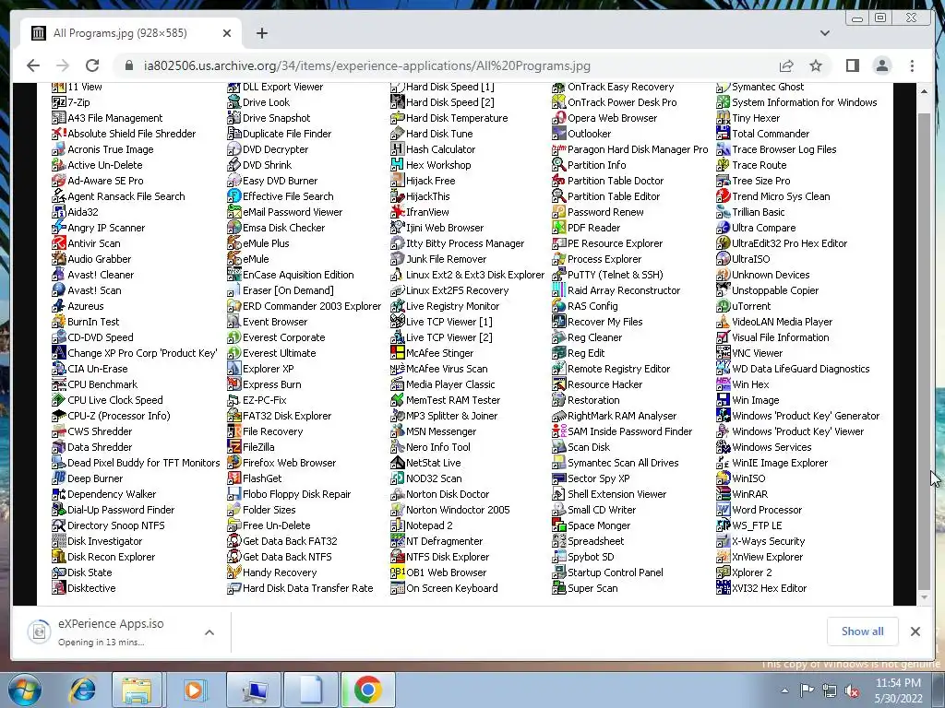This screenshot has height=708, width=945.
Task: Click the 'Spybot SD' text
Action: tap(591, 557)
